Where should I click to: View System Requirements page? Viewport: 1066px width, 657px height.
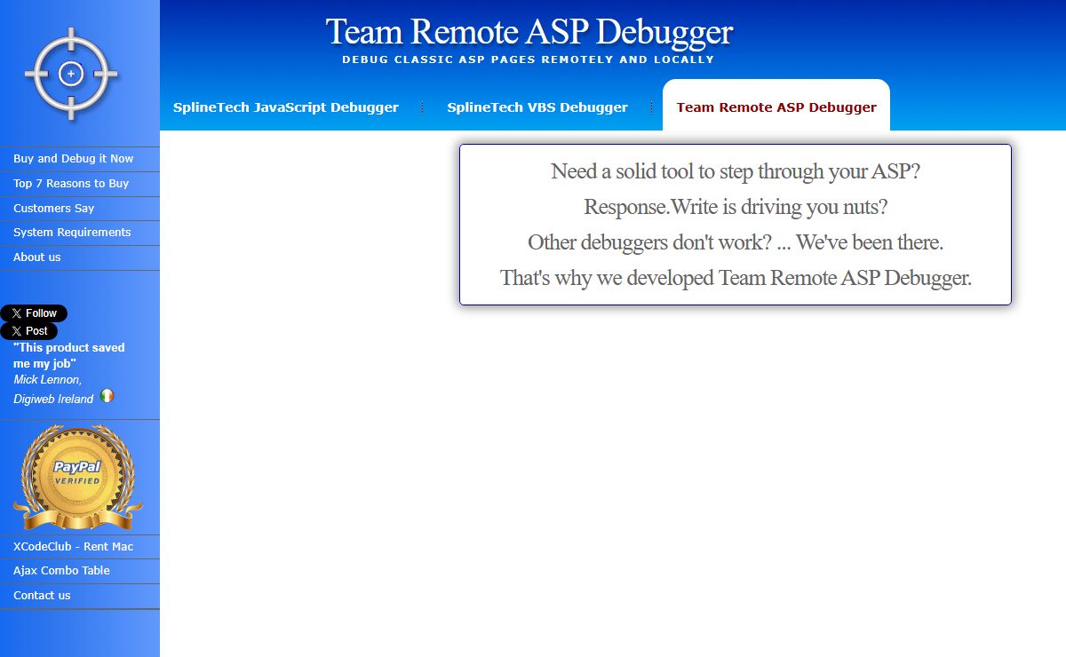[x=72, y=233]
